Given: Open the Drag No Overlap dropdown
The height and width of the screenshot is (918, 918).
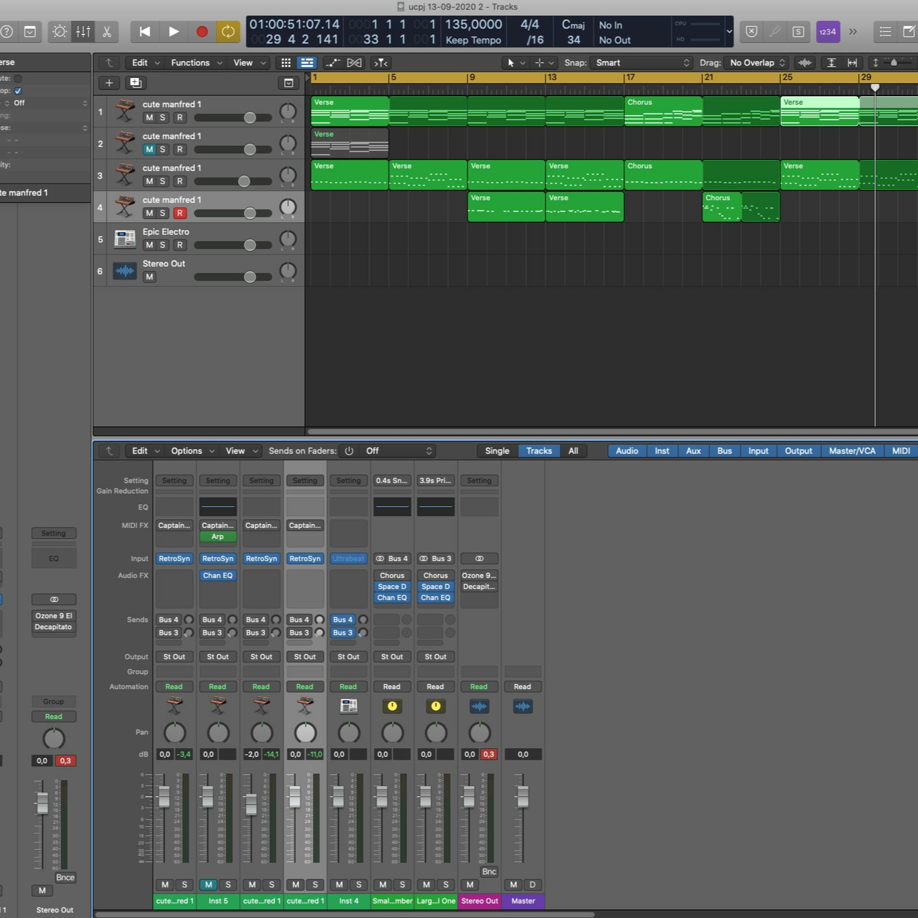Looking at the screenshot, I should pos(756,63).
